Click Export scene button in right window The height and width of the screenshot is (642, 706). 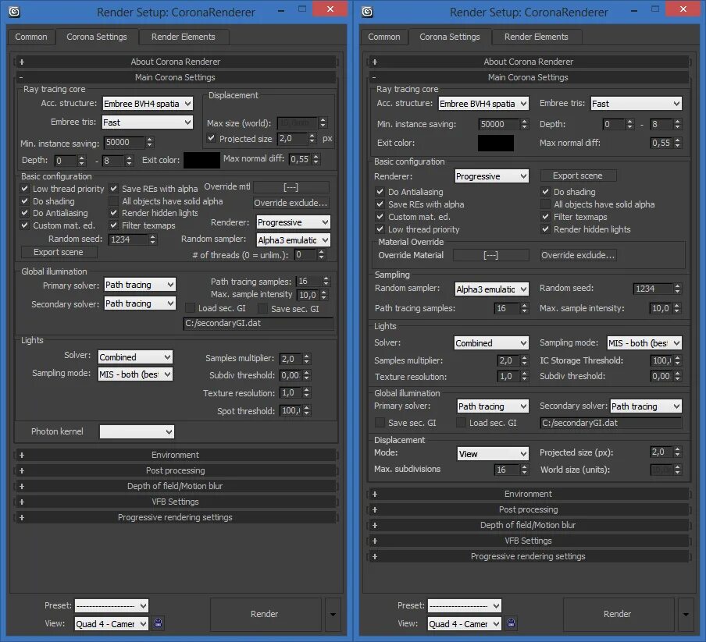(578, 176)
